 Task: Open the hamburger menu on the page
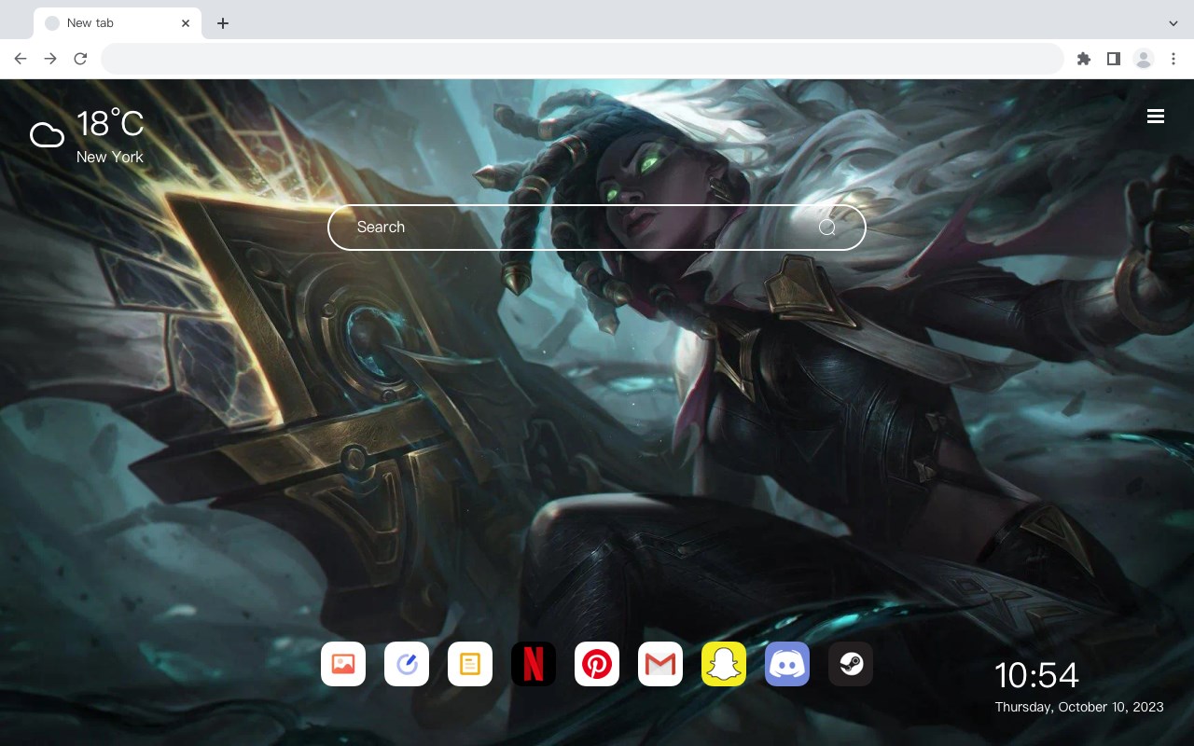click(1156, 116)
